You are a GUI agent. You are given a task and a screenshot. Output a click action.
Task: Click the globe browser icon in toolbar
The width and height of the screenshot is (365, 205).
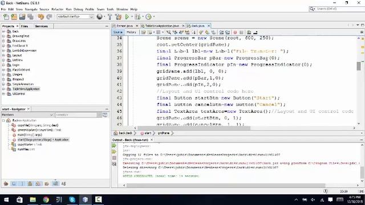tap(100, 17)
